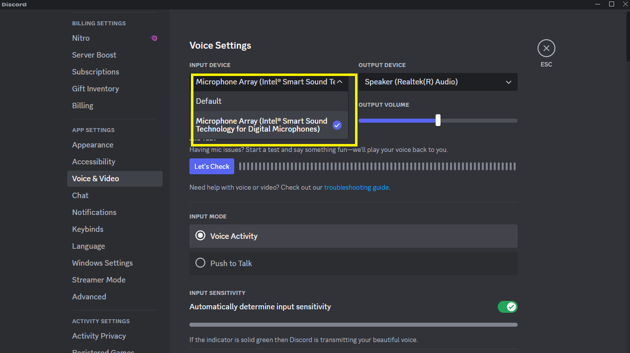Open the troubleshooting guide link
This screenshot has height=353, width=630.
coord(357,188)
